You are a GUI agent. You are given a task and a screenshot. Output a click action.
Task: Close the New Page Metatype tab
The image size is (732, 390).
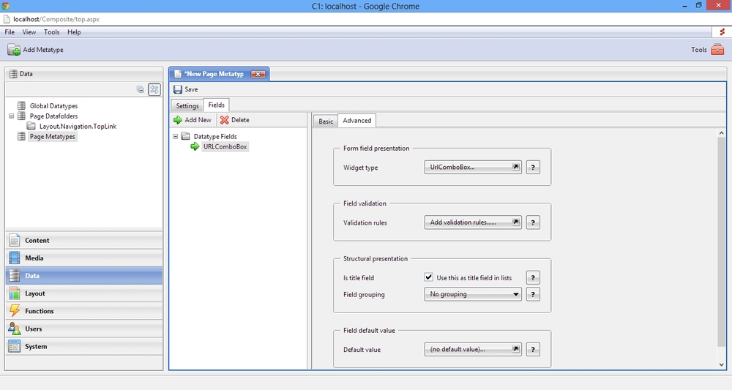point(258,74)
